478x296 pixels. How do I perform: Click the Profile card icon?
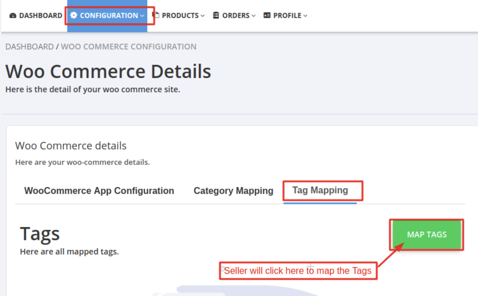267,16
